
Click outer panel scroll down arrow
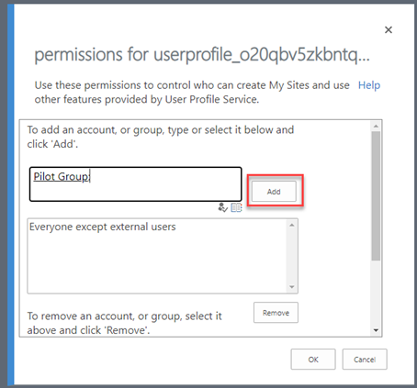click(x=376, y=330)
